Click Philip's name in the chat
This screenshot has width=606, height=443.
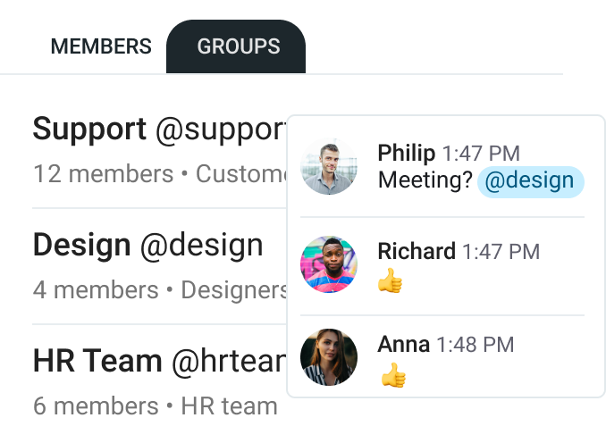click(407, 153)
